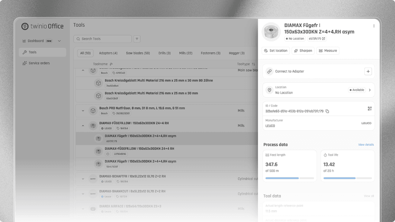Open the three-dot options menu
The height and width of the screenshot is (222, 395).
[374, 26]
